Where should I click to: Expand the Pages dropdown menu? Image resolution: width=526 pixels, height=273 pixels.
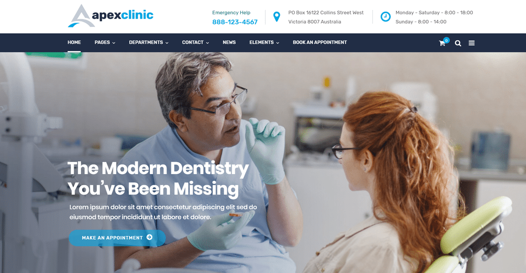[x=105, y=42]
